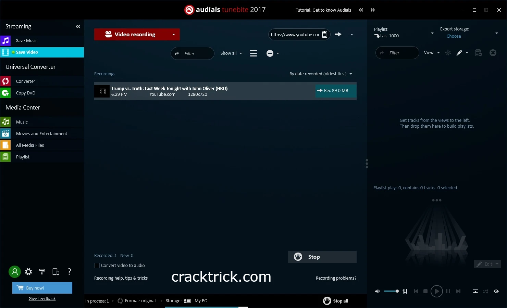Open dropdown next to URL go arrow
This screenshot has width=507, height=308.
pyautogui.click(x=352, y=34)
